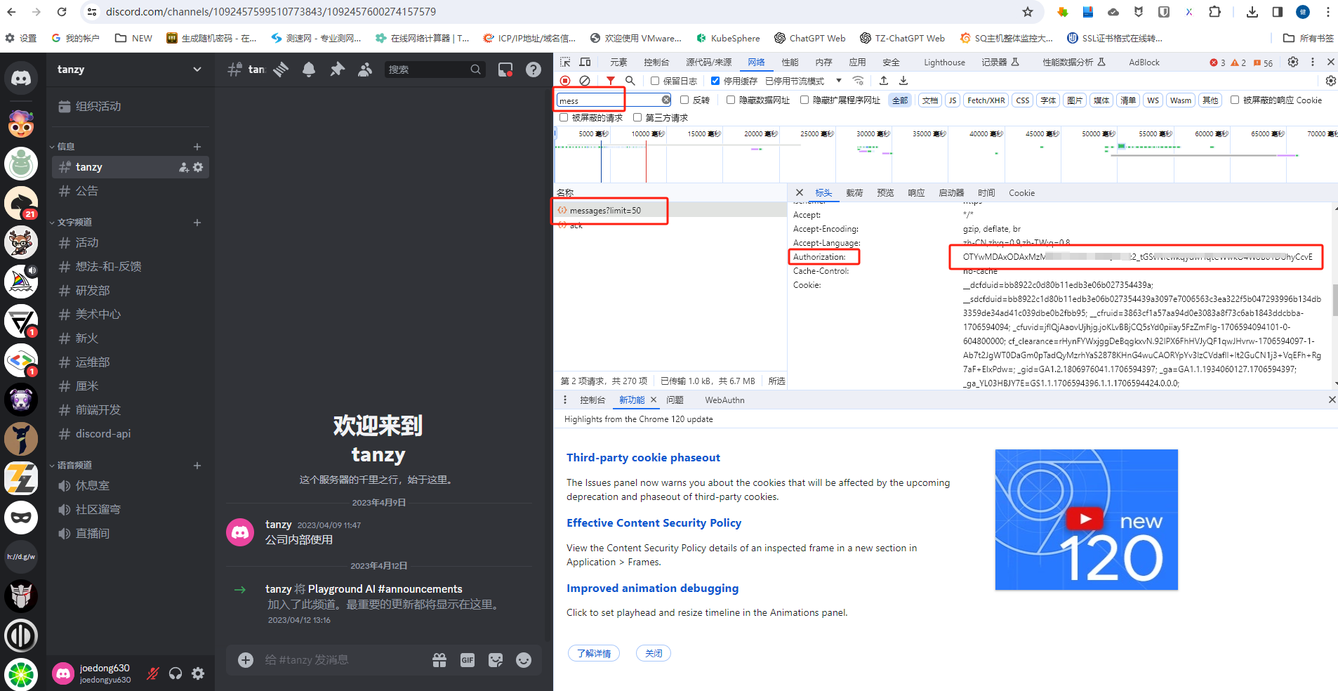Open emoji picker in message bar

coord(524,660)
